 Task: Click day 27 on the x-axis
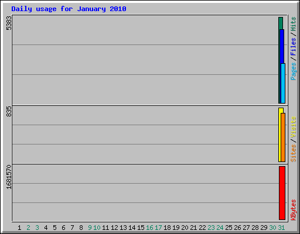246,228
